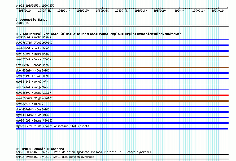Click the 19899.7k ruler tick label

[121, 11]
